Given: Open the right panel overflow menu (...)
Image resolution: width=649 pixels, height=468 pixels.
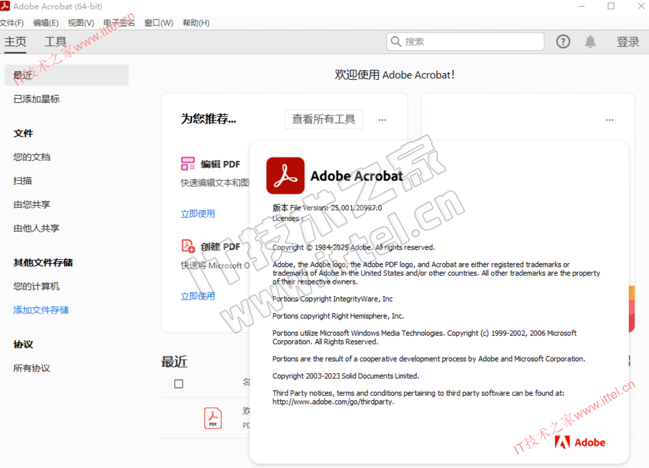Looking at the screenshot, I should tap(609, 120).
